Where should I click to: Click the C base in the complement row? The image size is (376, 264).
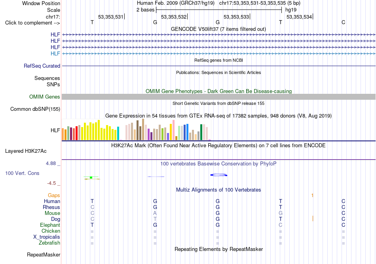click(x=344, y=22)
